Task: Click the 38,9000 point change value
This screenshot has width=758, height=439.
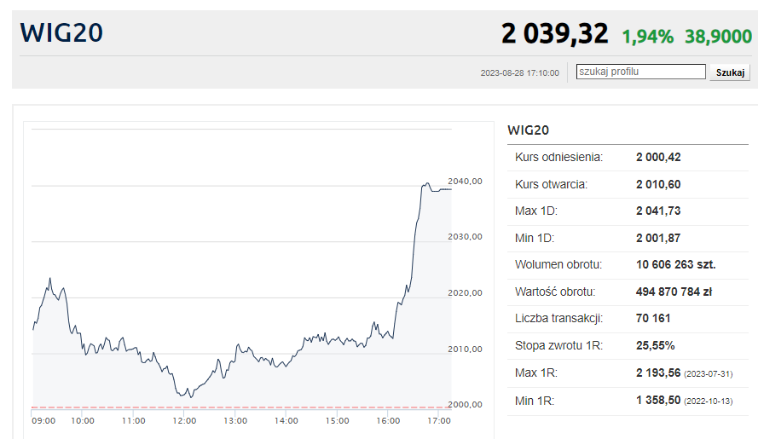Action: 718,36
